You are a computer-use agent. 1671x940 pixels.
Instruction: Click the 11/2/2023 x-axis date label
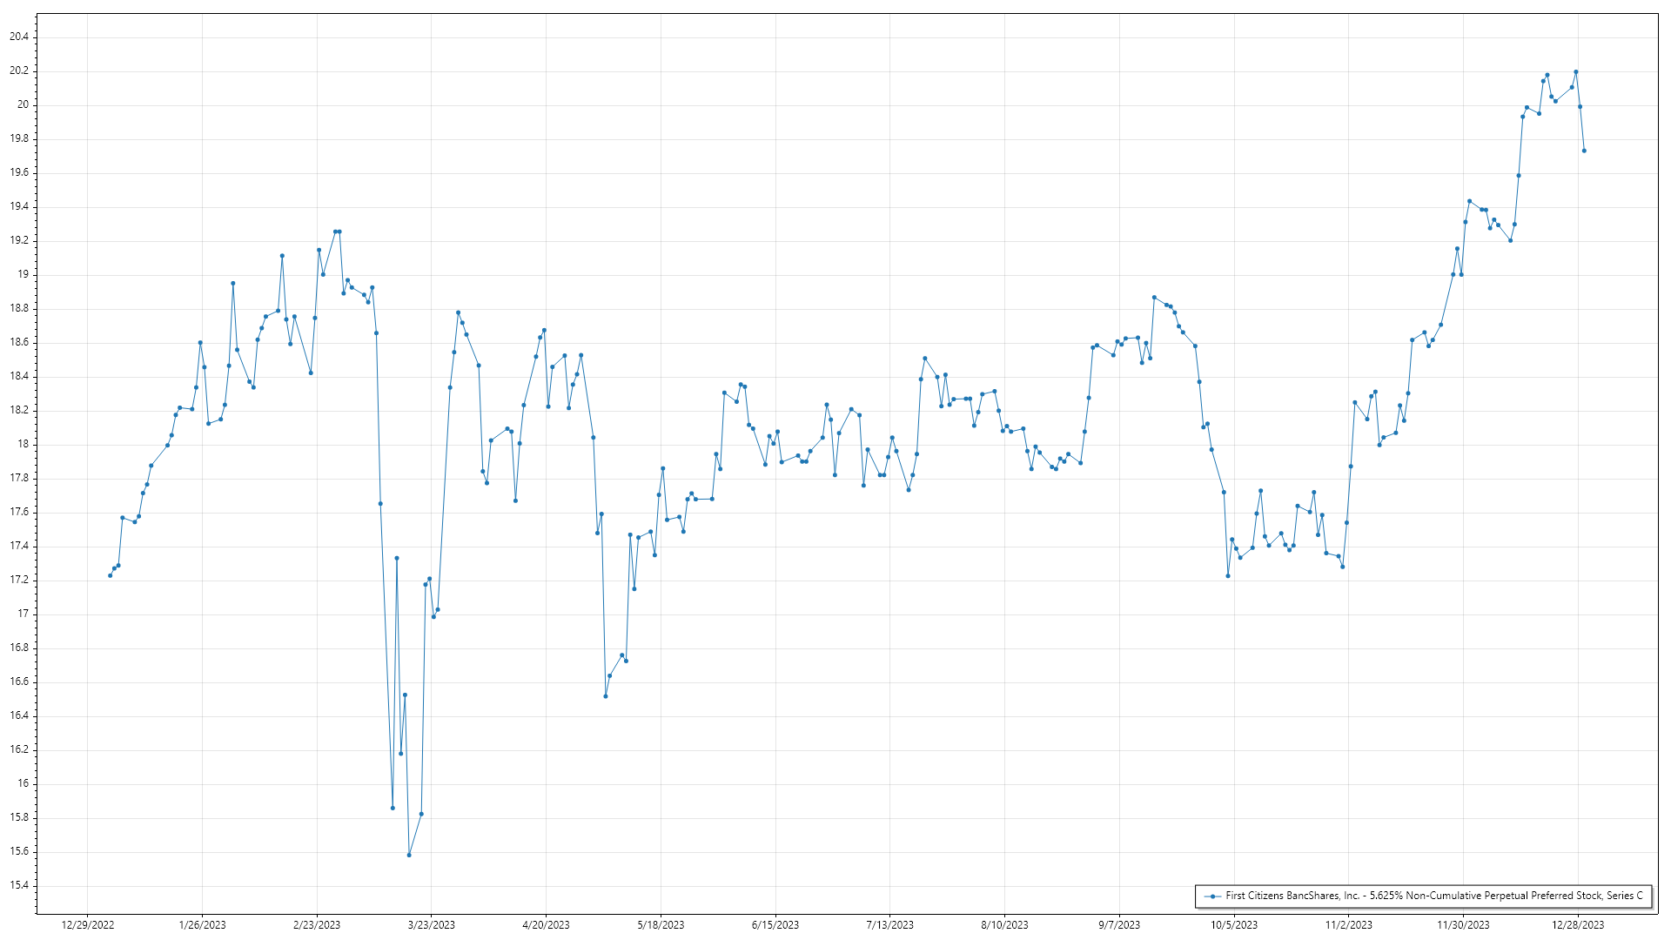pyautogui.click(x=1349, y=925)
